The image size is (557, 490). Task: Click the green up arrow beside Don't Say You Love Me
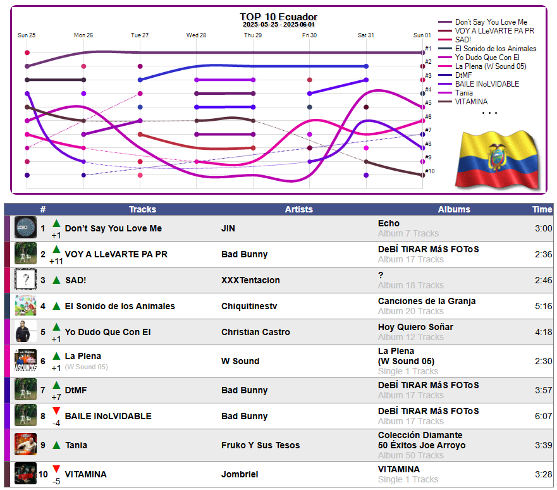(56, 223)
